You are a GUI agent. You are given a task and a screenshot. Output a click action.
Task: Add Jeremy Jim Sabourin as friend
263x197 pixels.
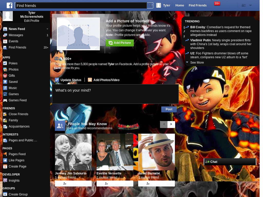[73, 184]
